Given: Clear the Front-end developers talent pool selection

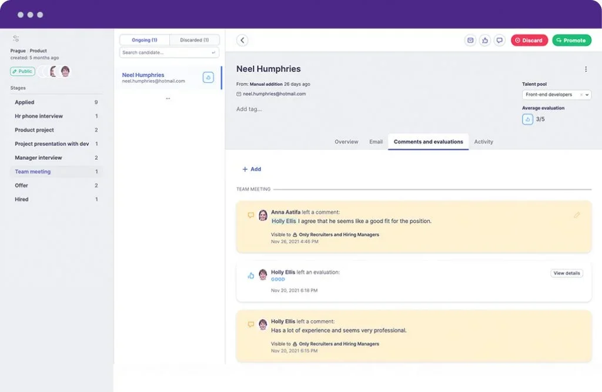Looking at the screenshot, I should pyautogui.click(x=581, y=95).
